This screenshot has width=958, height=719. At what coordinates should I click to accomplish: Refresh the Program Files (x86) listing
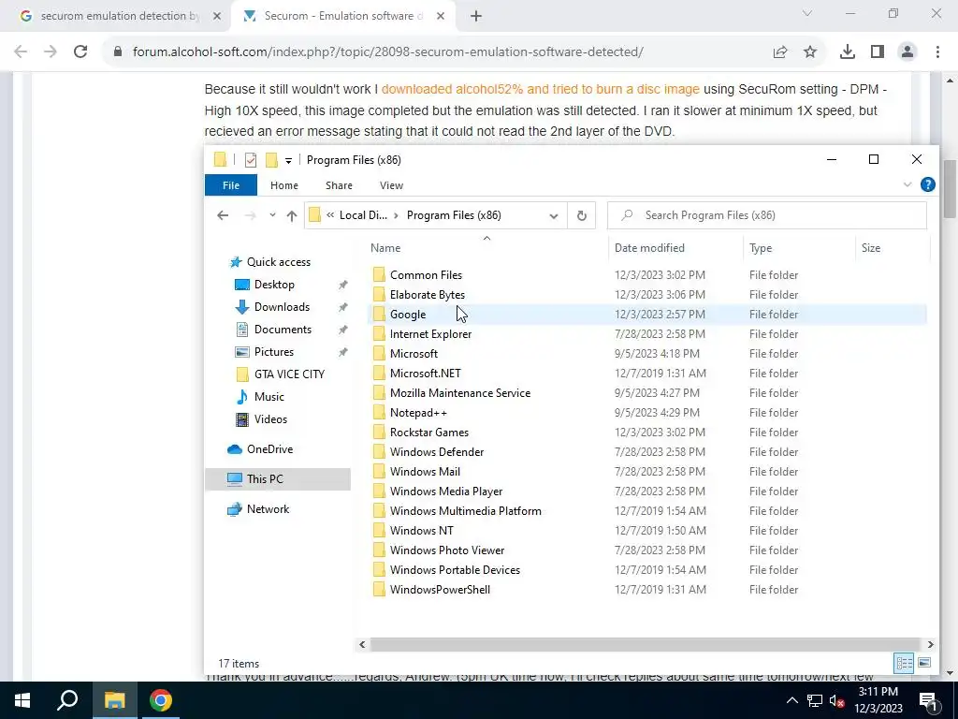(582, 215)
